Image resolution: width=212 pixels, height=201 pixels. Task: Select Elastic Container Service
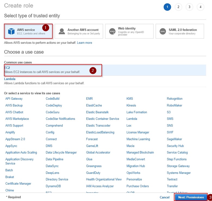point(102,119)
